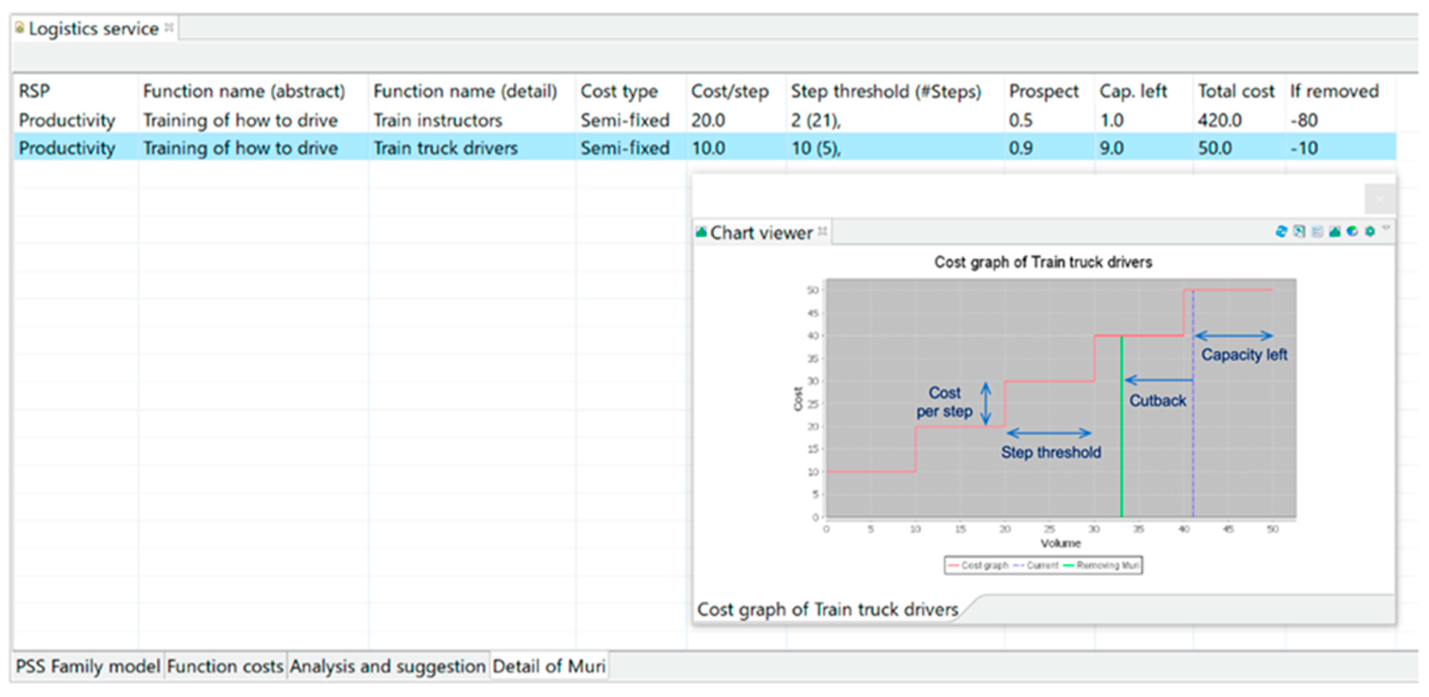Click the green area chart icon in toolbar
Screen dimensions: 1429x697
(x=1335, y=231)
